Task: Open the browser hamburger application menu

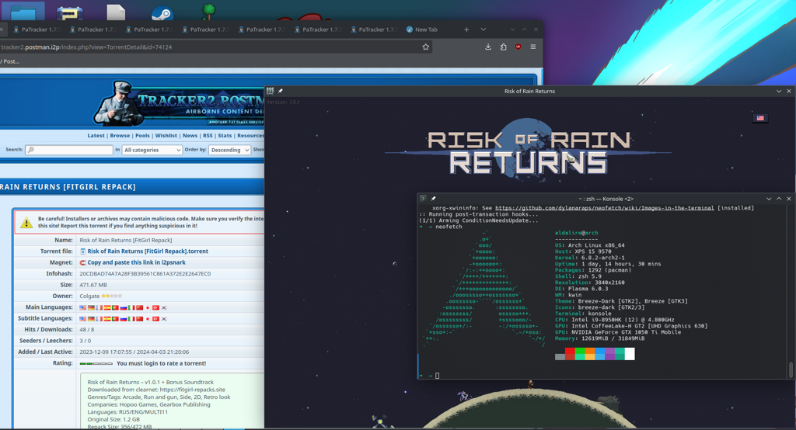Action: [533, 47]
